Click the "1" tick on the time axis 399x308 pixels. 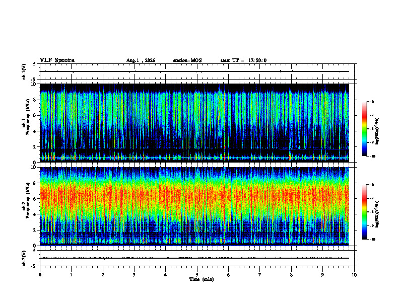pos(71,275)
